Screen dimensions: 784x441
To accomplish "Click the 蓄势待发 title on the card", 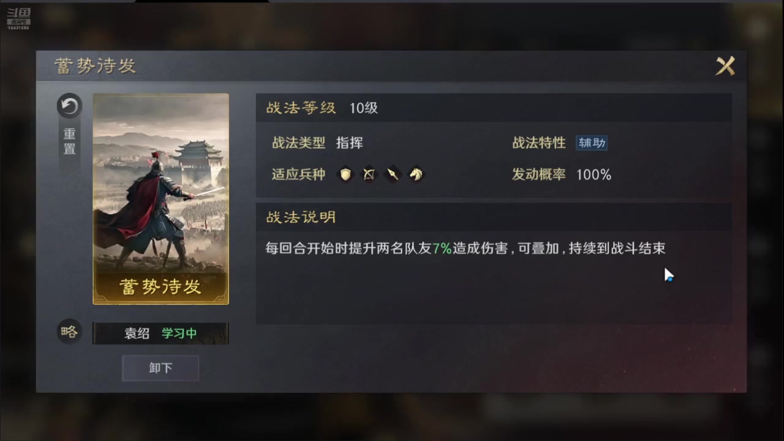I will click(x=160, y=287).
